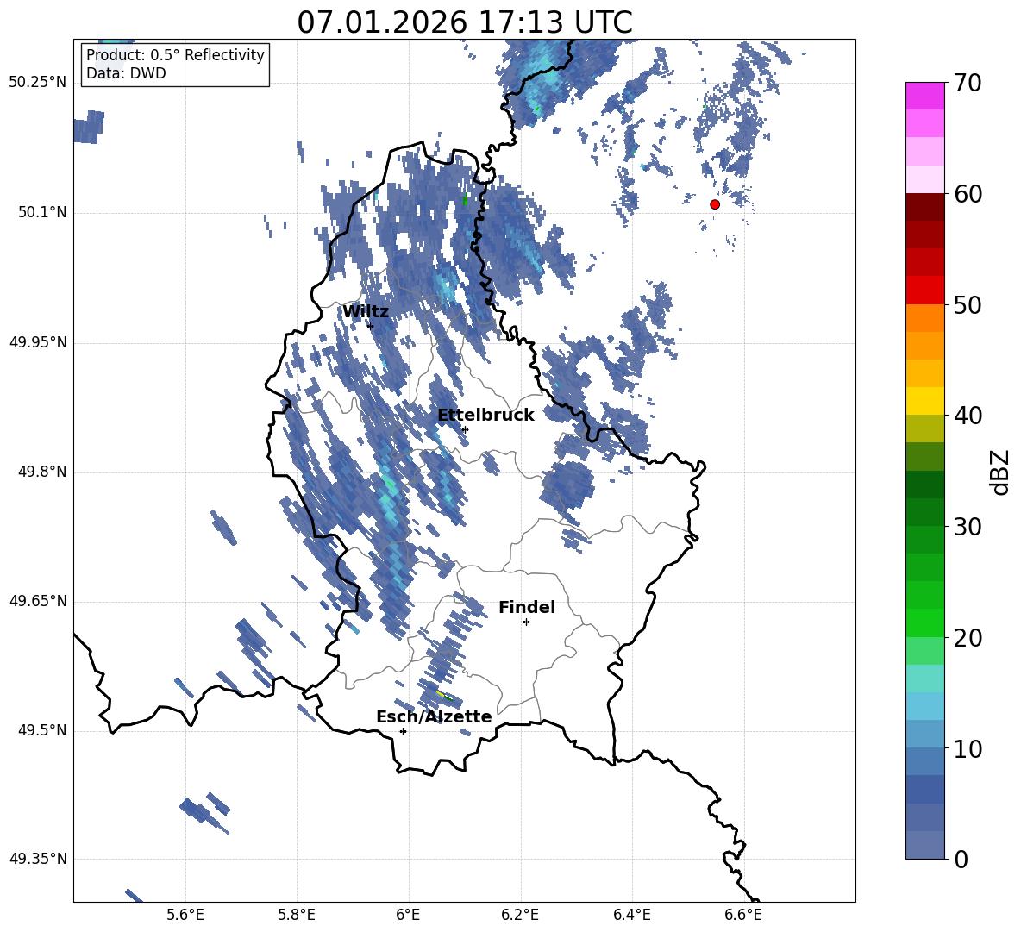Click the red radar site dot
This screenshot has height=932, width=1021.
point(714,204)
